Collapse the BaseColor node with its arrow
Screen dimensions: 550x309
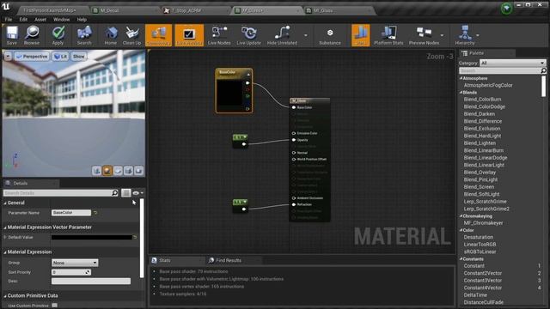pyautogui.click(x=248, y=75)
